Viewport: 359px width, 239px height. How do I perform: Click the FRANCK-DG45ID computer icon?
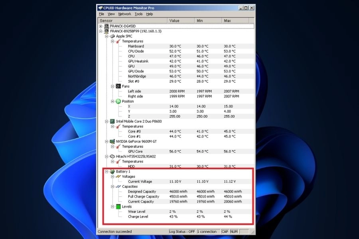tap(107, 26)
